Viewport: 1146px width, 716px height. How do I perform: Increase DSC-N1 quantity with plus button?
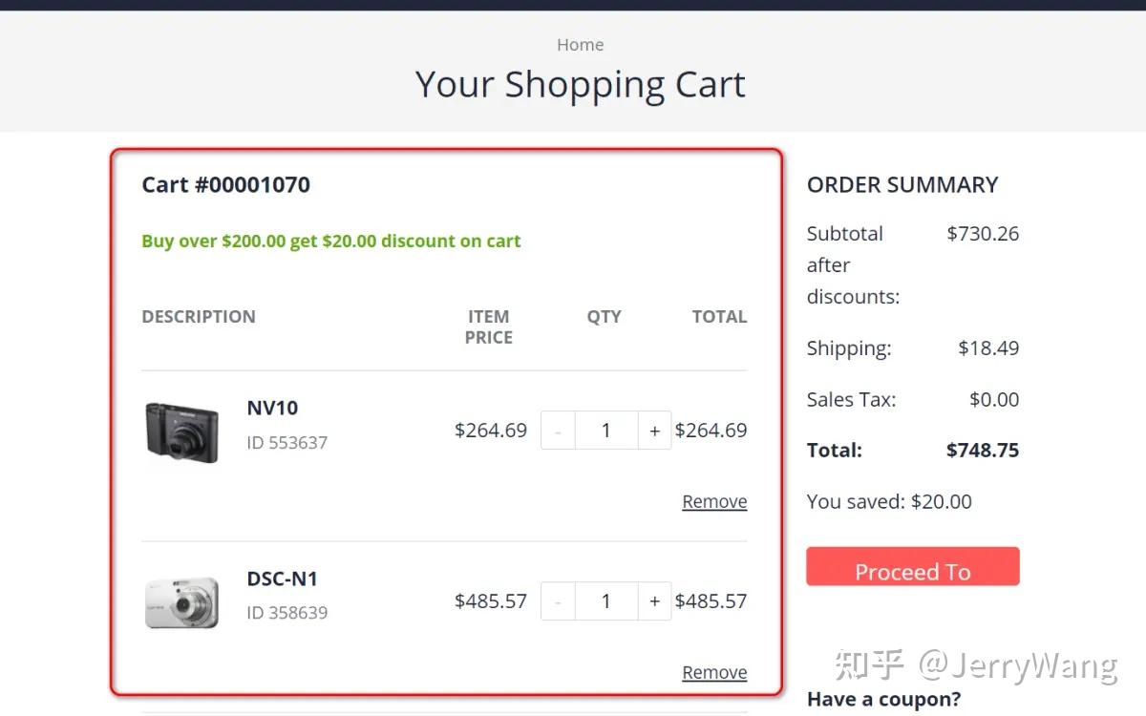tap(655, 600)
